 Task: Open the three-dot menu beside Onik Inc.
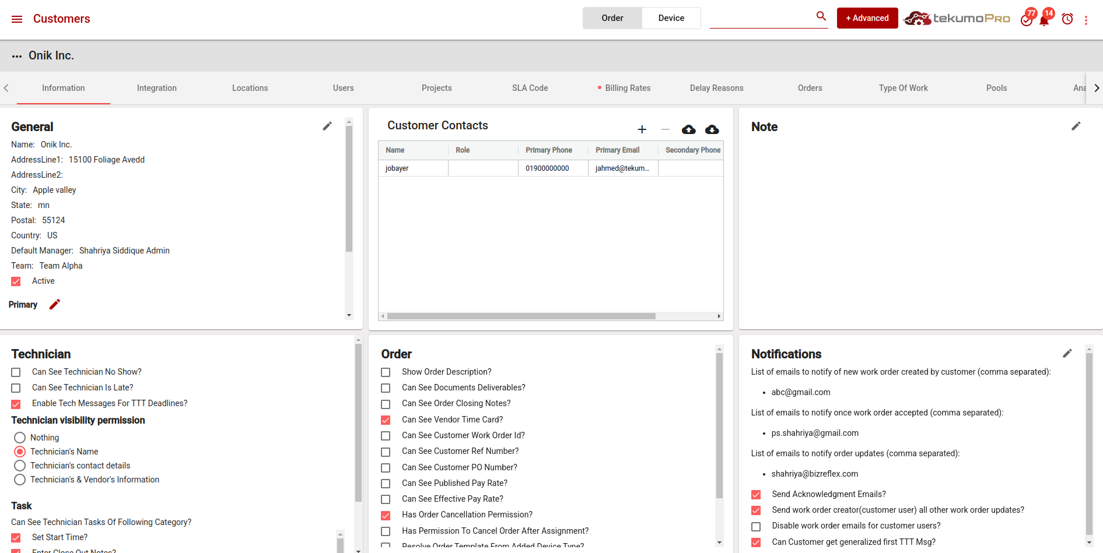(x=17, y=57)
